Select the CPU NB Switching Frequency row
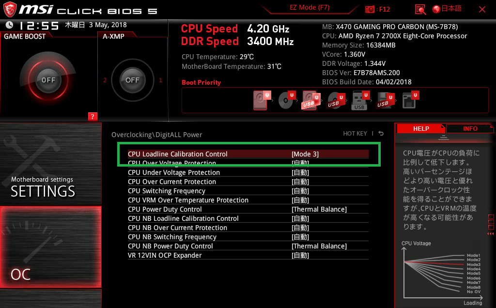This screenshot has width=496, height=308. (x=248, y=236)
